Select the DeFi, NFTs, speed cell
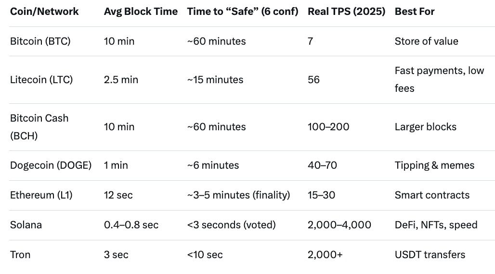The image size is (495, 274). [436, 225]
